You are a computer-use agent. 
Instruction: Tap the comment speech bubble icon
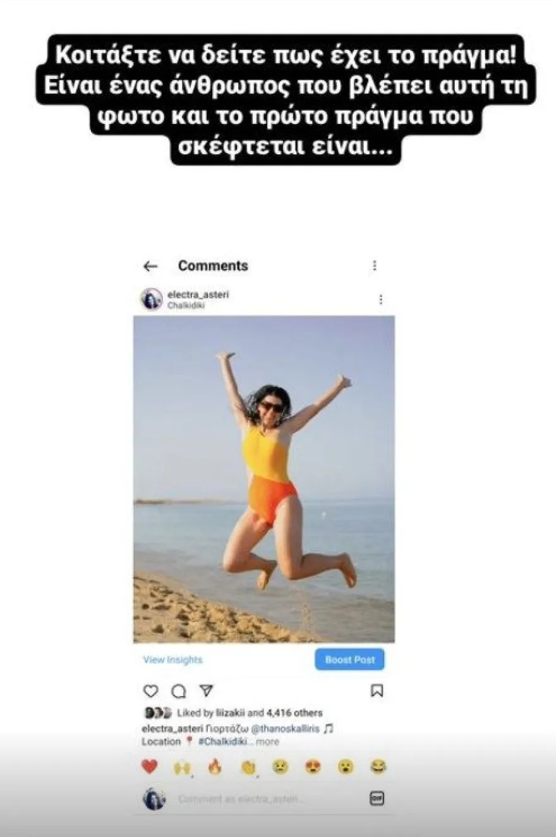coord(179,690)
